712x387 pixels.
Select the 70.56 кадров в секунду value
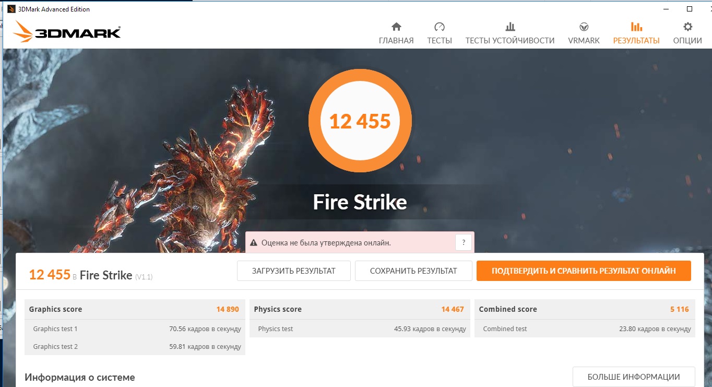click(x=205, y=329)
